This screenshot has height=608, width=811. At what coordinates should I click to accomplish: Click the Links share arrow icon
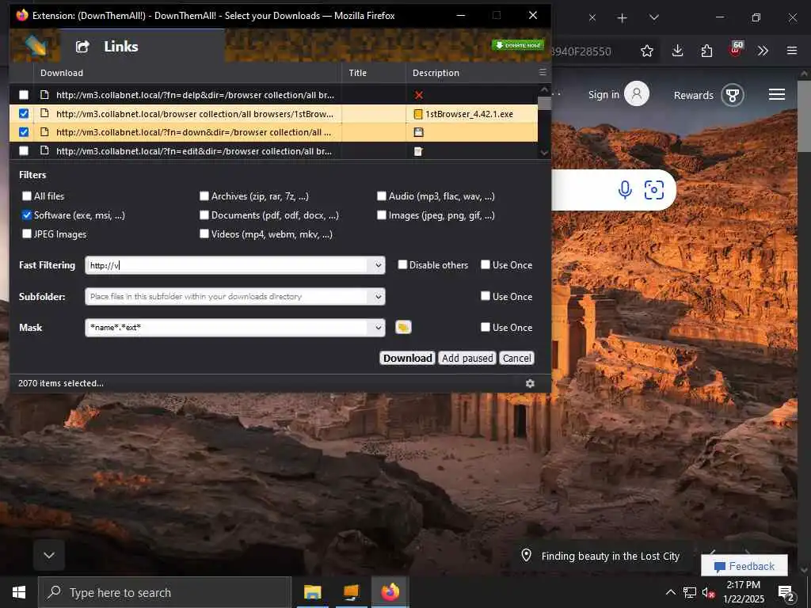click(x=82, y=47)
